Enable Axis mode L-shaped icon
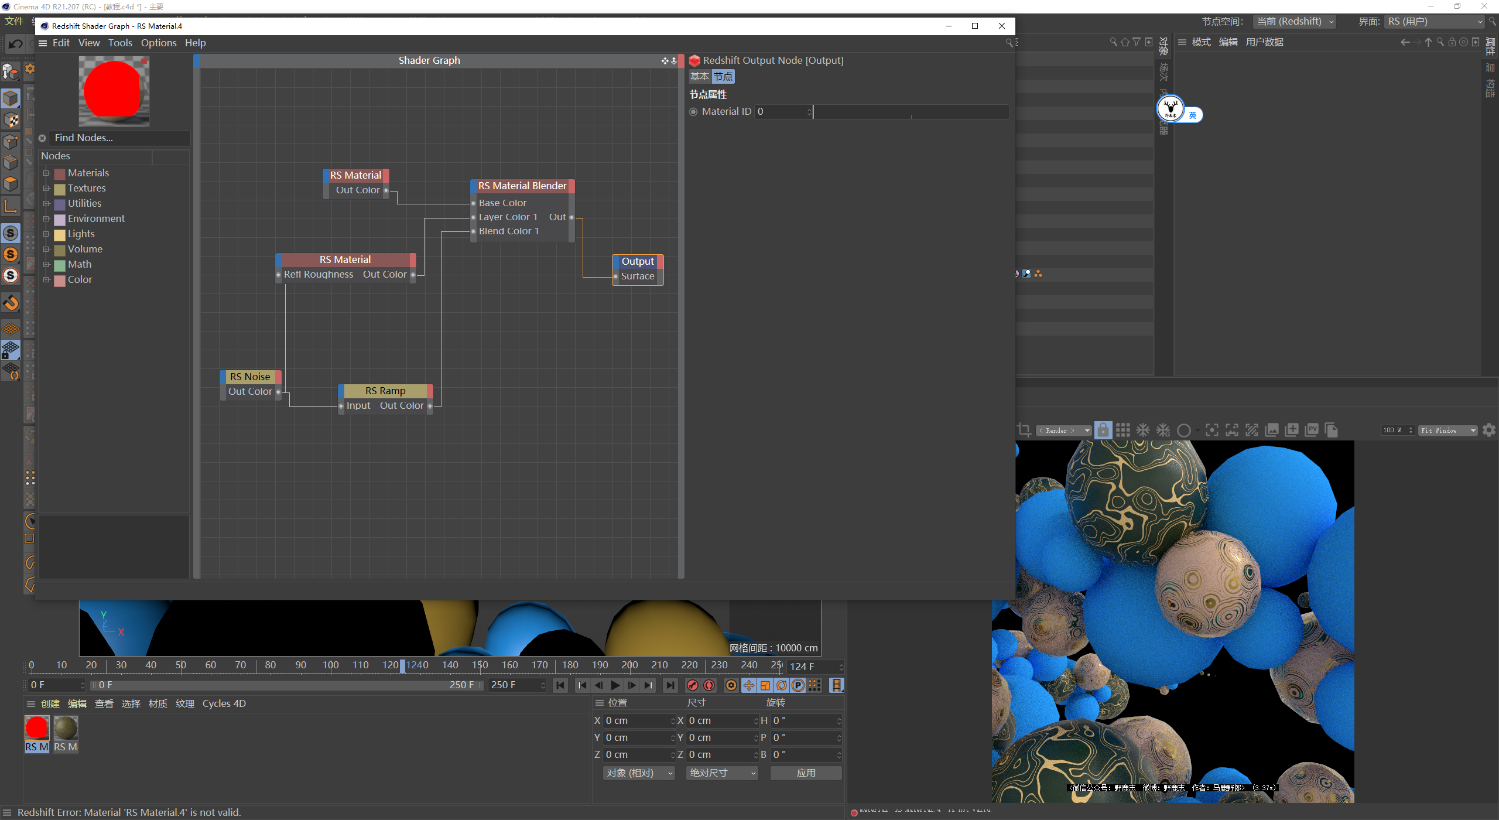The image size is (1499, 820). [x=11, y=206]
